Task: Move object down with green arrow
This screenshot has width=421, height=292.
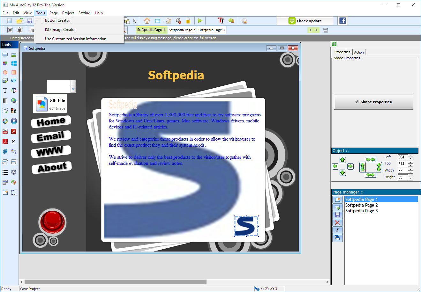Action: click(x=342, y=173)
